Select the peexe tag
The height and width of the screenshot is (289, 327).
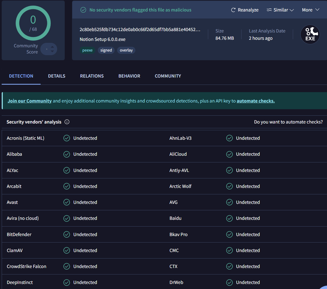87,50
